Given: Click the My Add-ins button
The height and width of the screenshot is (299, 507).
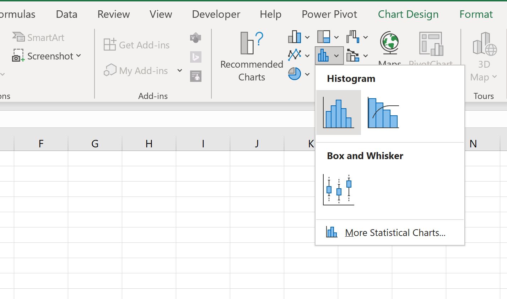Looking at the screenshot, I should pos(142,71).
